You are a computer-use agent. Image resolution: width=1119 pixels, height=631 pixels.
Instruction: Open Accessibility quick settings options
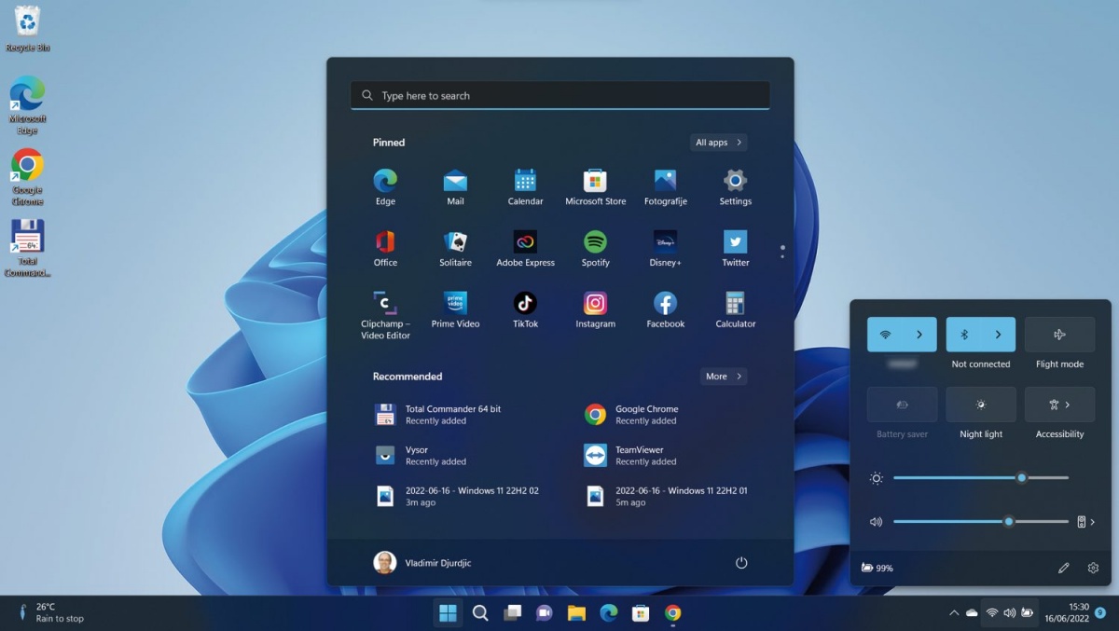coord(1059,405)
